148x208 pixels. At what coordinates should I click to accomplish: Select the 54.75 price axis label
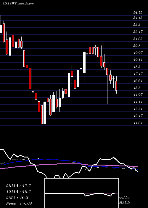[138, 12]
